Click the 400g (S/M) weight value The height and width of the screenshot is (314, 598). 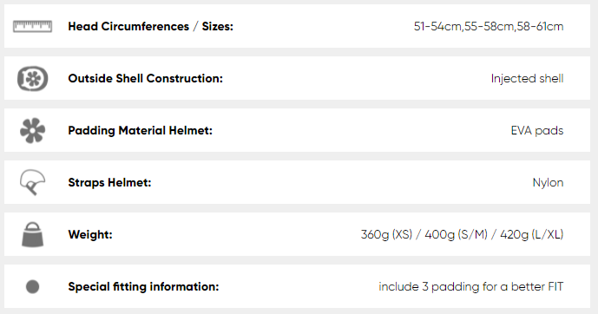457,234
